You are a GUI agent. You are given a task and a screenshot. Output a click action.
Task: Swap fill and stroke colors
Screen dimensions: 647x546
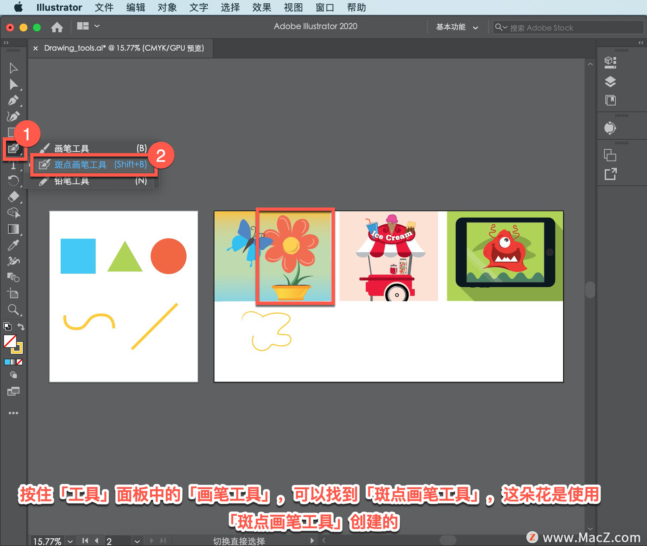pos(21,326)
